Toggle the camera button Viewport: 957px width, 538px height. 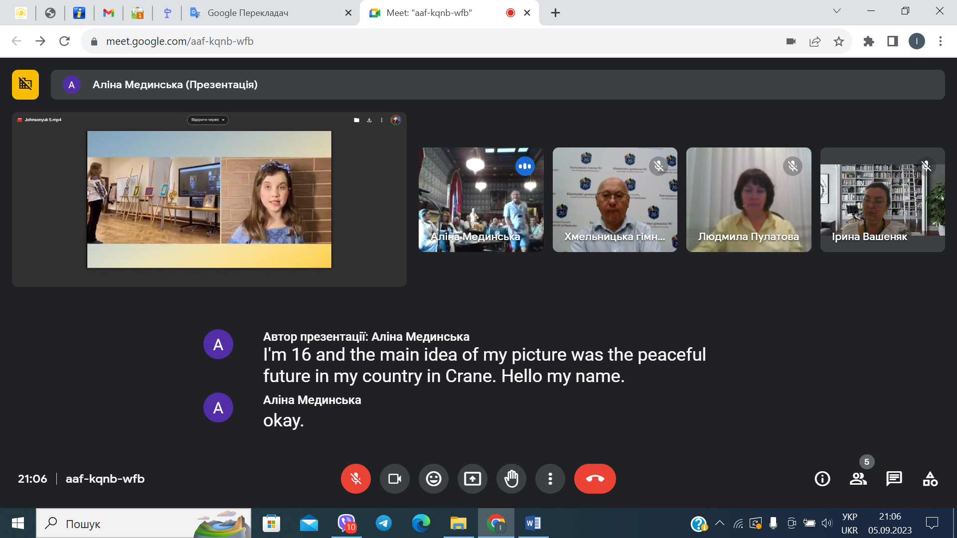point(394,479)
